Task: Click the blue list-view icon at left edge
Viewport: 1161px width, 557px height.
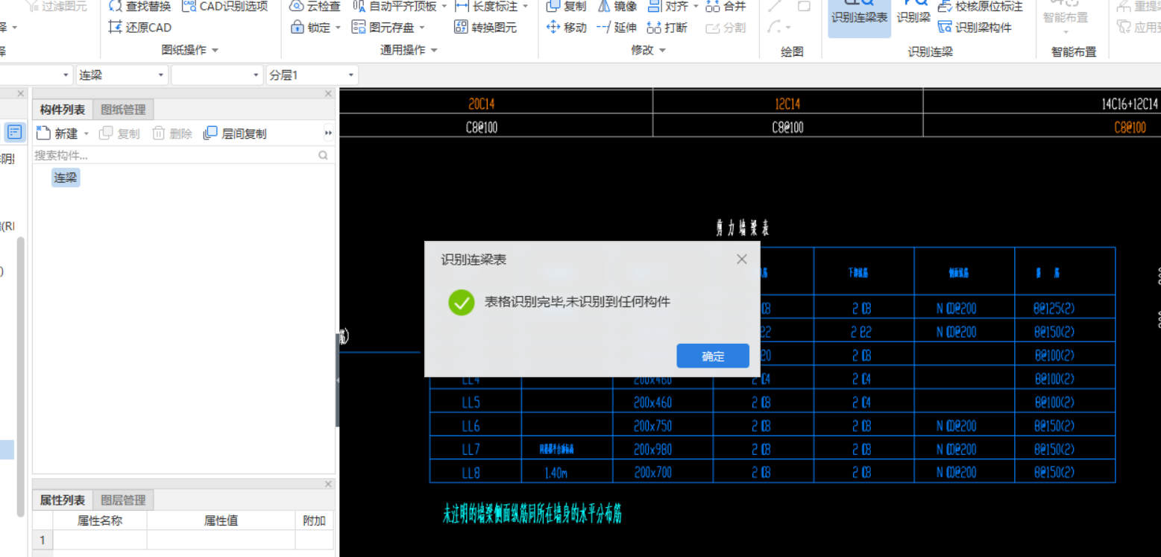Action: click(14, 133)
